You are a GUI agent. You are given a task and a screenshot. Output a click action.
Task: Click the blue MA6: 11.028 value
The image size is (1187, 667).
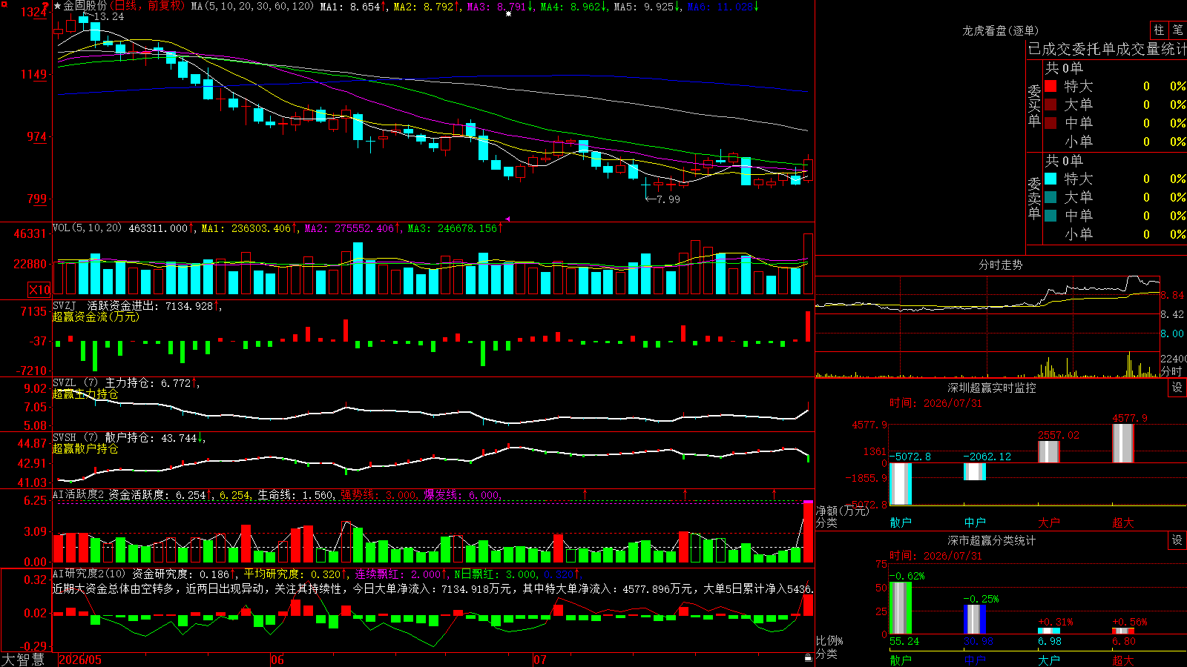coord(723,7)
